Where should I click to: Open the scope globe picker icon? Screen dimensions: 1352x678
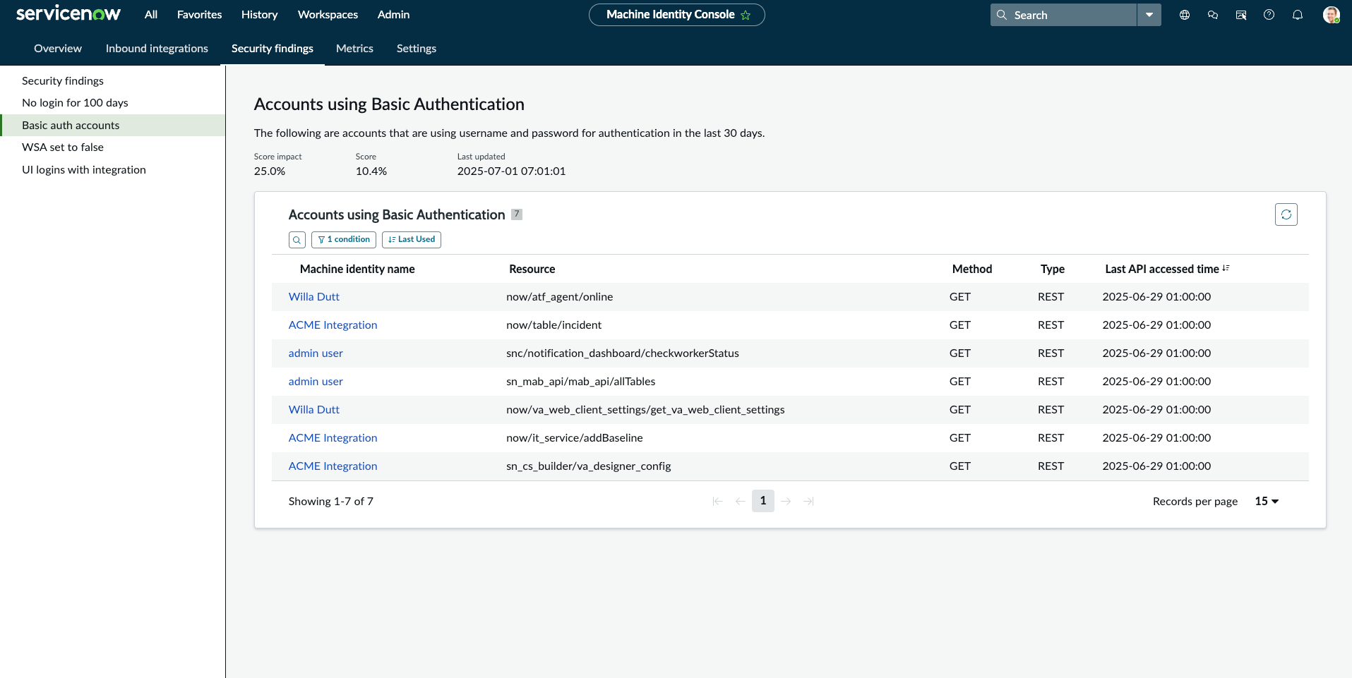[x=1185, y=15]
